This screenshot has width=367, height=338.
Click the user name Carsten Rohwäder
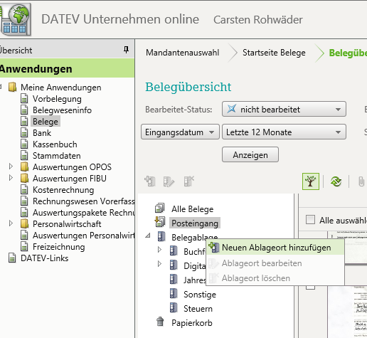click(x=258, y=19)
